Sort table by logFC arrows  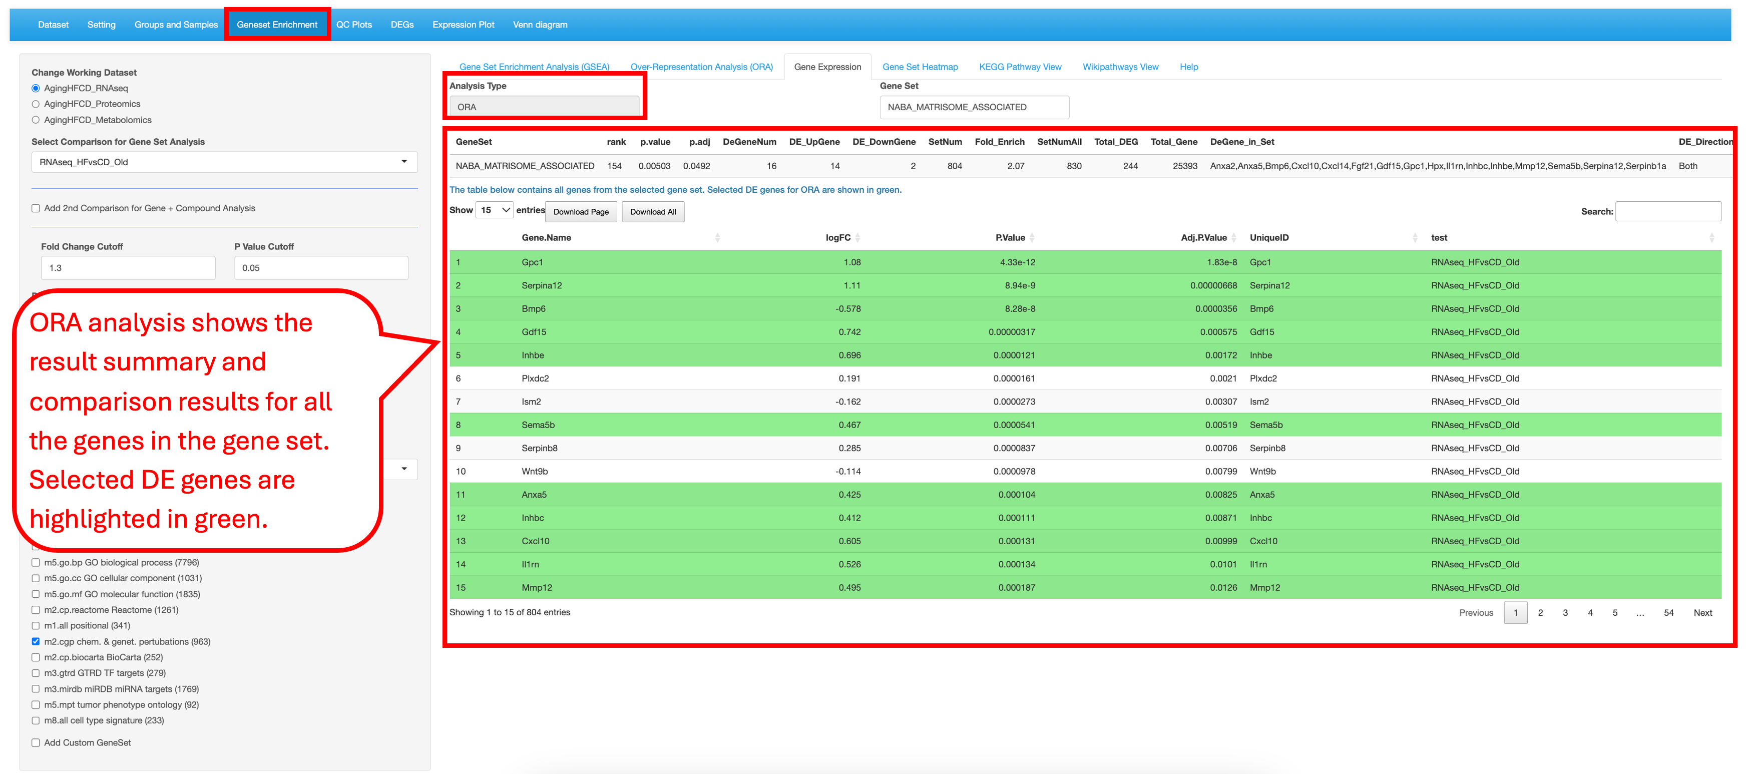pyautogui.click(x=857, y=238)
